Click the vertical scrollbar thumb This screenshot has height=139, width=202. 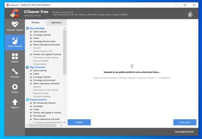pyautogui.click(x=65, y=52)
